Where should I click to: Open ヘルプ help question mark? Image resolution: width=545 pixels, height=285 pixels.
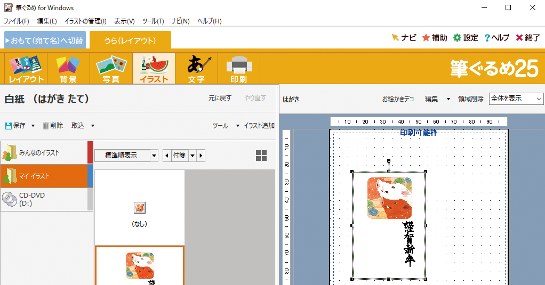coord(496,37)
